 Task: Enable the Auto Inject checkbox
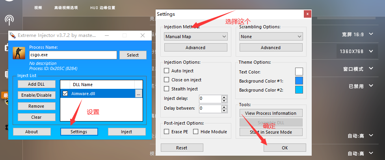[166, 71]
